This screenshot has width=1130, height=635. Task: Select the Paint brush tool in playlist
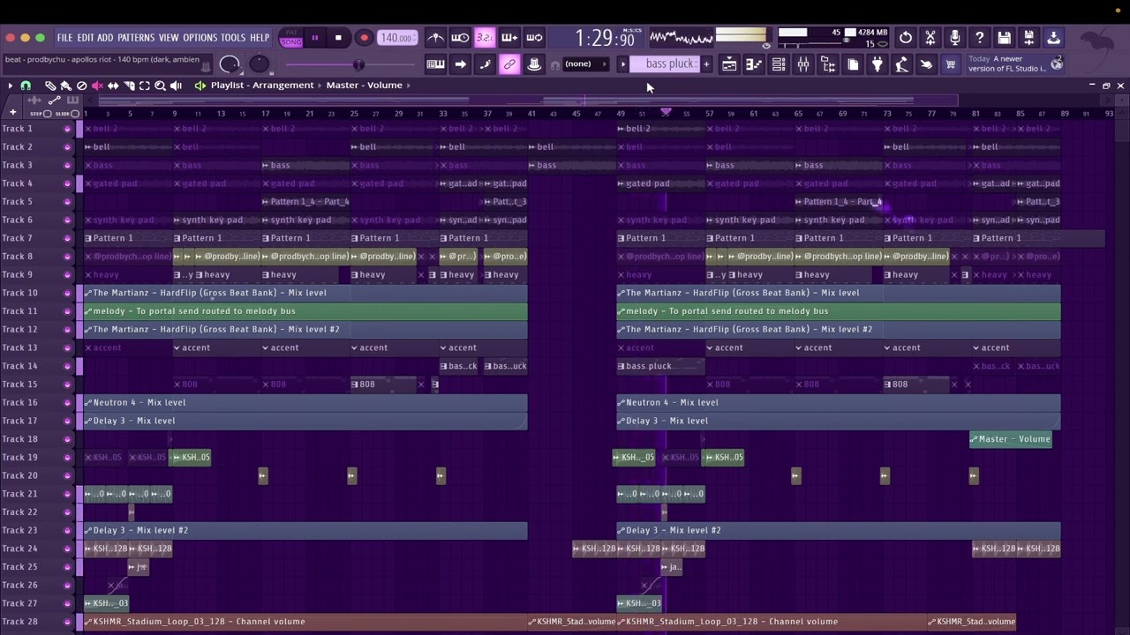pyautogui.click(x=65, y=86)
